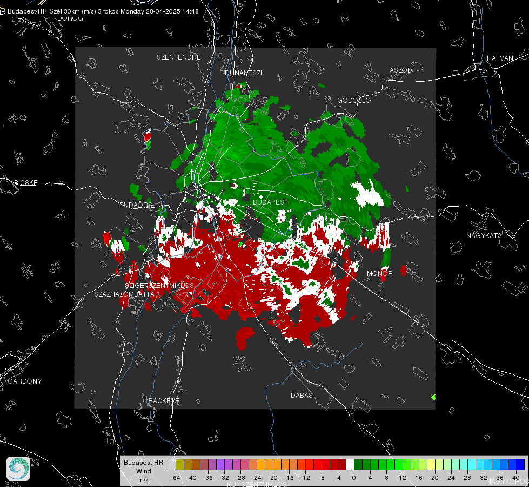This screenshot has width=529, height=487.
Task: Click the isolated red echo blob above DABAS
Action: click(244, 338)
